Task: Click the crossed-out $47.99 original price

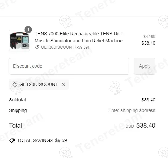Action: [149, 36]
